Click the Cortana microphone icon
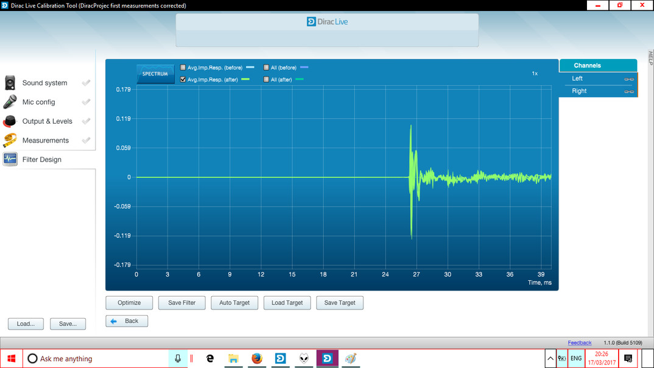Image resolution: width=654 pixels, height=368 pixels. point(178,358)
